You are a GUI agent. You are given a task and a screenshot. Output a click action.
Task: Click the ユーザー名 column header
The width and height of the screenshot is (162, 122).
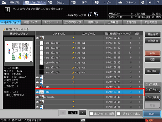(89, 34)
